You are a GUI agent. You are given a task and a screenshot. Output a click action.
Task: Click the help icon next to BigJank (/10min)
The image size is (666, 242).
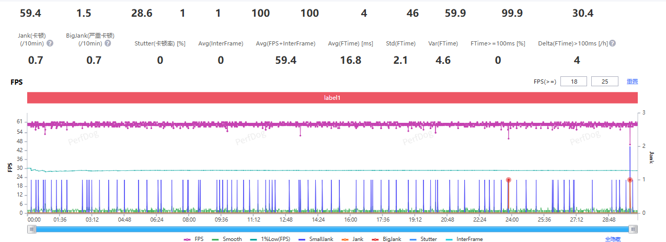[108, 43]
